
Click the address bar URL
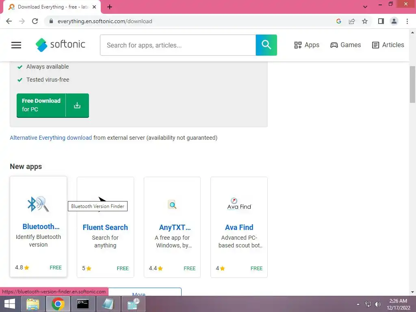pos(105,21)
